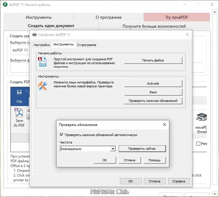219x197 pixels.
Task: Switch to the Try novaPDF tab
Action: click(177, 17)
